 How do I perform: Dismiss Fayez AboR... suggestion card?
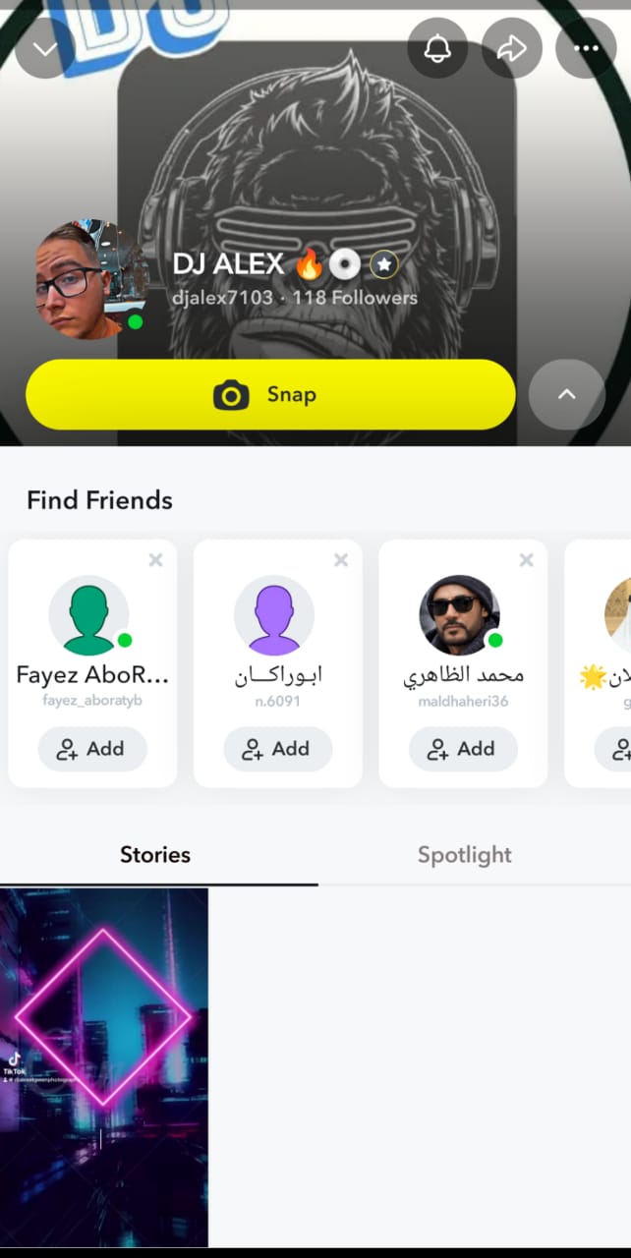[x=155, y=560]
